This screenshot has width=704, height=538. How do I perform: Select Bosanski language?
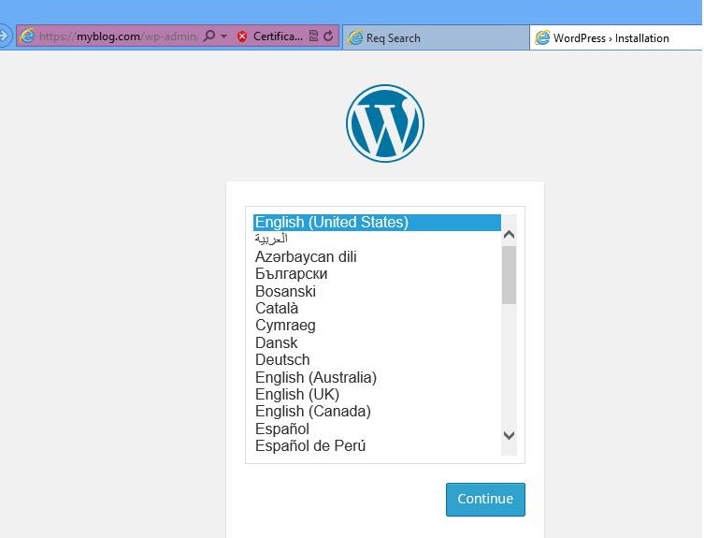377,291
